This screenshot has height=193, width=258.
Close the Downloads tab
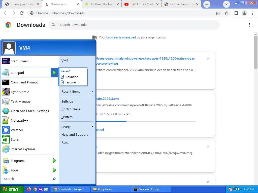click(x=78, y=4)
